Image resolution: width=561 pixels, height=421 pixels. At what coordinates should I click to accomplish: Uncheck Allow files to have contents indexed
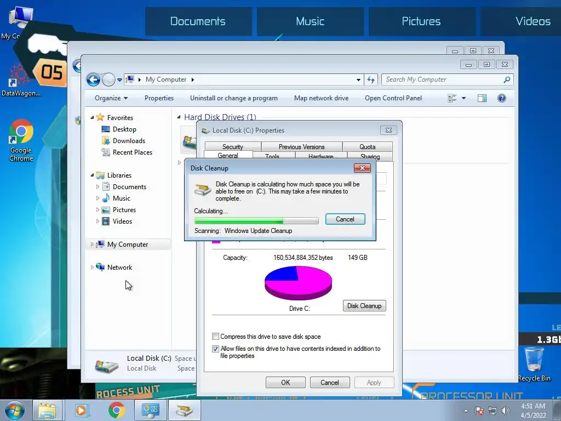(215, 349)
